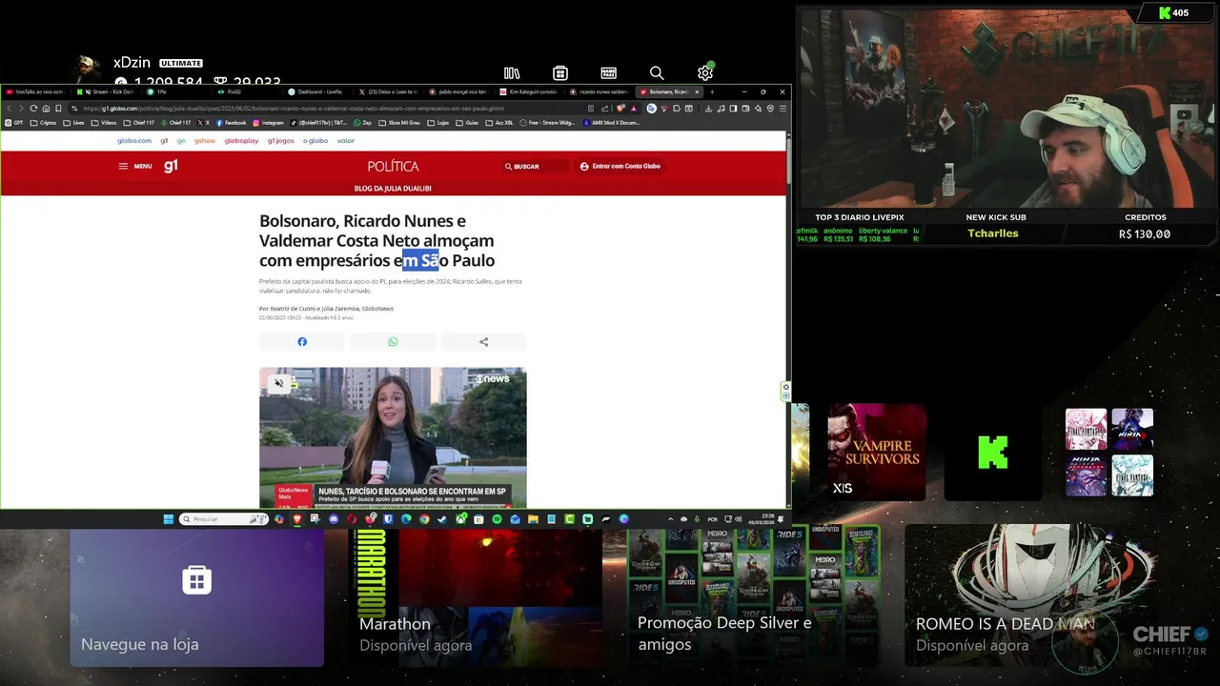Switch to the Stream - Kick Dashboard tab

pos(107,91)
